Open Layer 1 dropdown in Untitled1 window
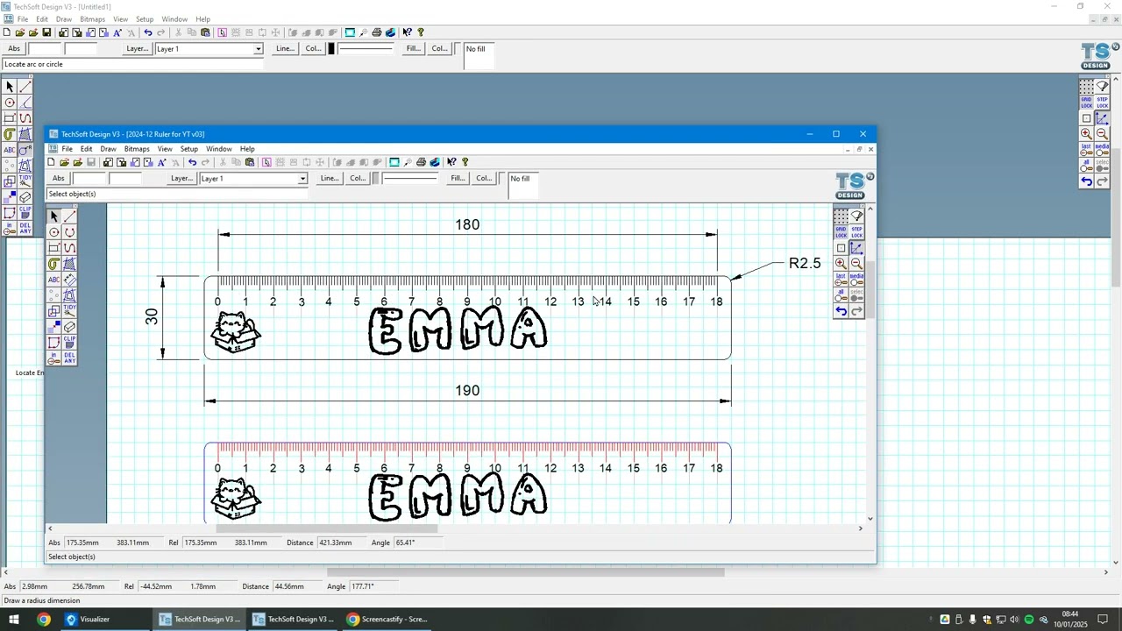The image size is (1122, 631). click(x=258, y=49)
